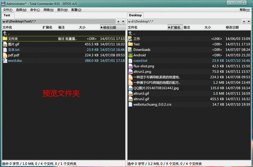The image size is (253, 167).
Task: Open the 配置(O) menu
Action: coord(76,10)
